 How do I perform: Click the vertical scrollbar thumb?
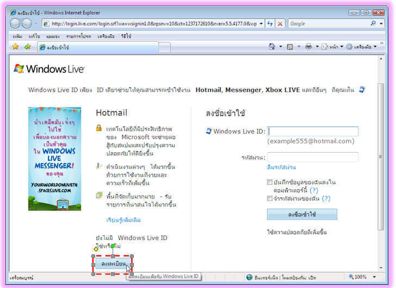381,156
